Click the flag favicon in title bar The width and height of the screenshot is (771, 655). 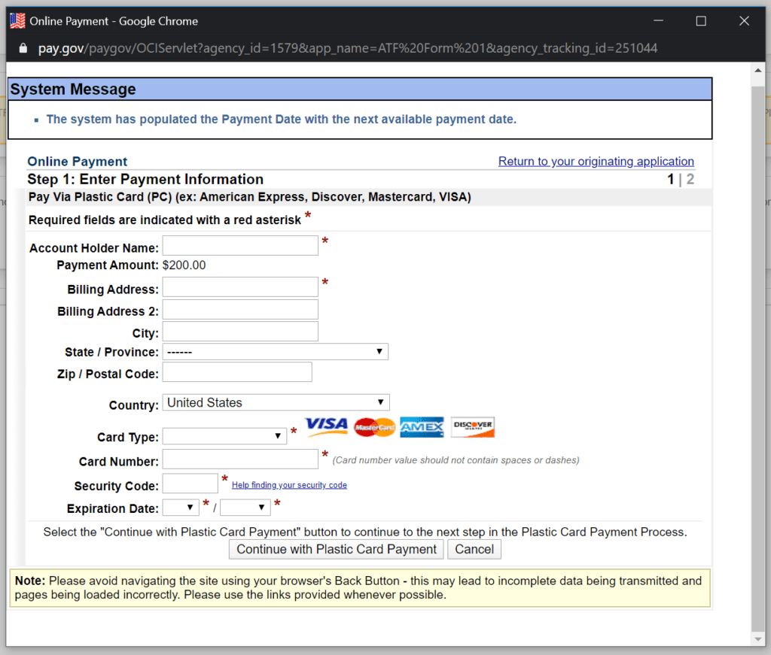point(18,21)
